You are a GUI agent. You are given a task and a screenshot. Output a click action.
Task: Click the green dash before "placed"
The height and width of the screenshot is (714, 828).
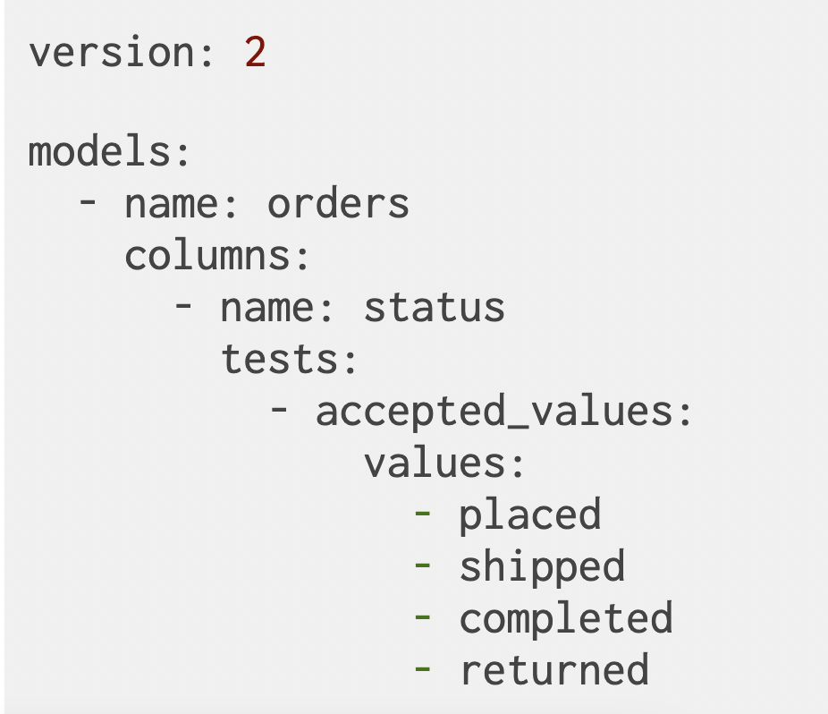tap(423, 514)
